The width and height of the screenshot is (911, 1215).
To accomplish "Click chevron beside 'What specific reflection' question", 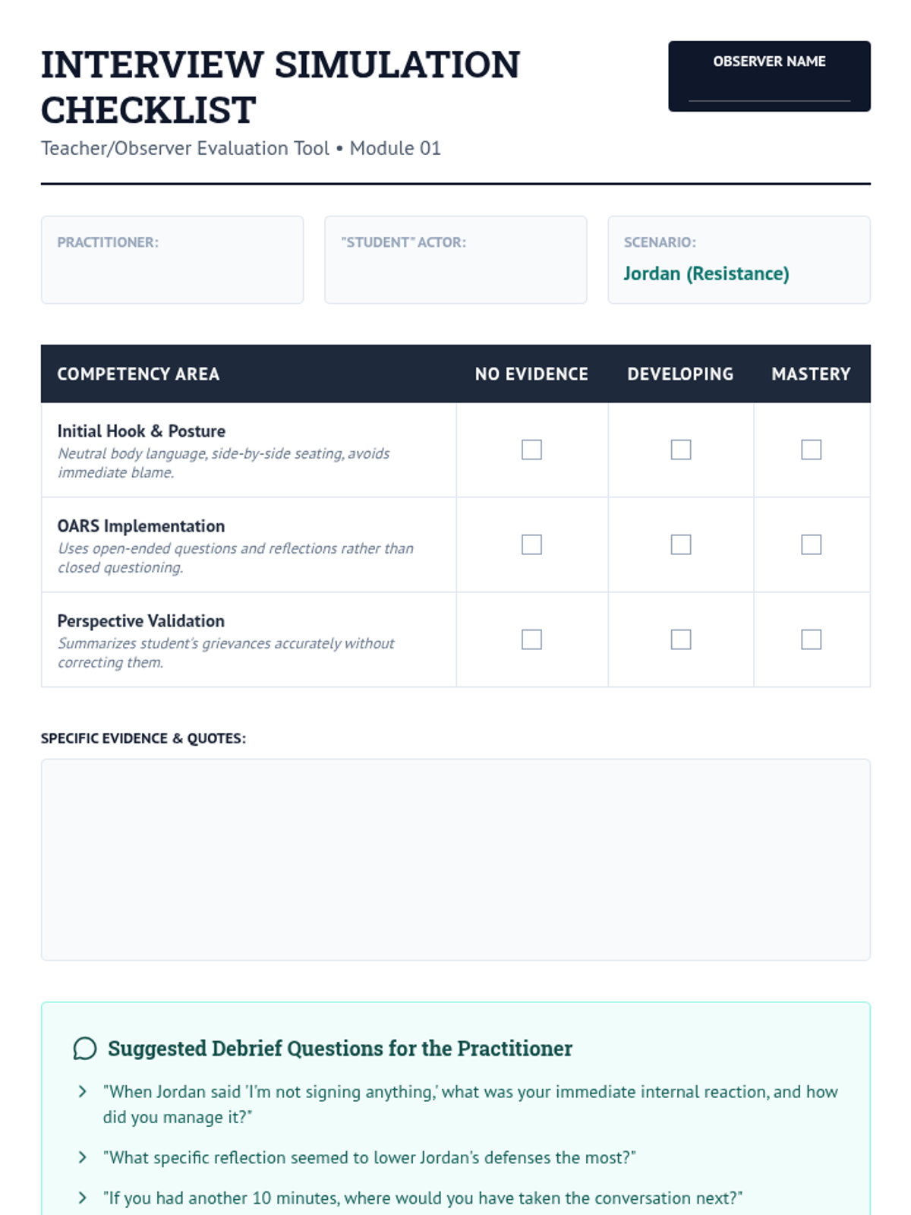I will [83, 1157].
